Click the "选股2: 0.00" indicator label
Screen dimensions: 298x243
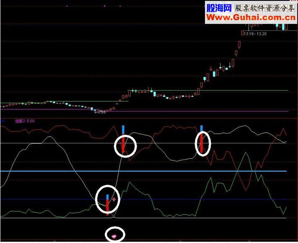point(25,121)
